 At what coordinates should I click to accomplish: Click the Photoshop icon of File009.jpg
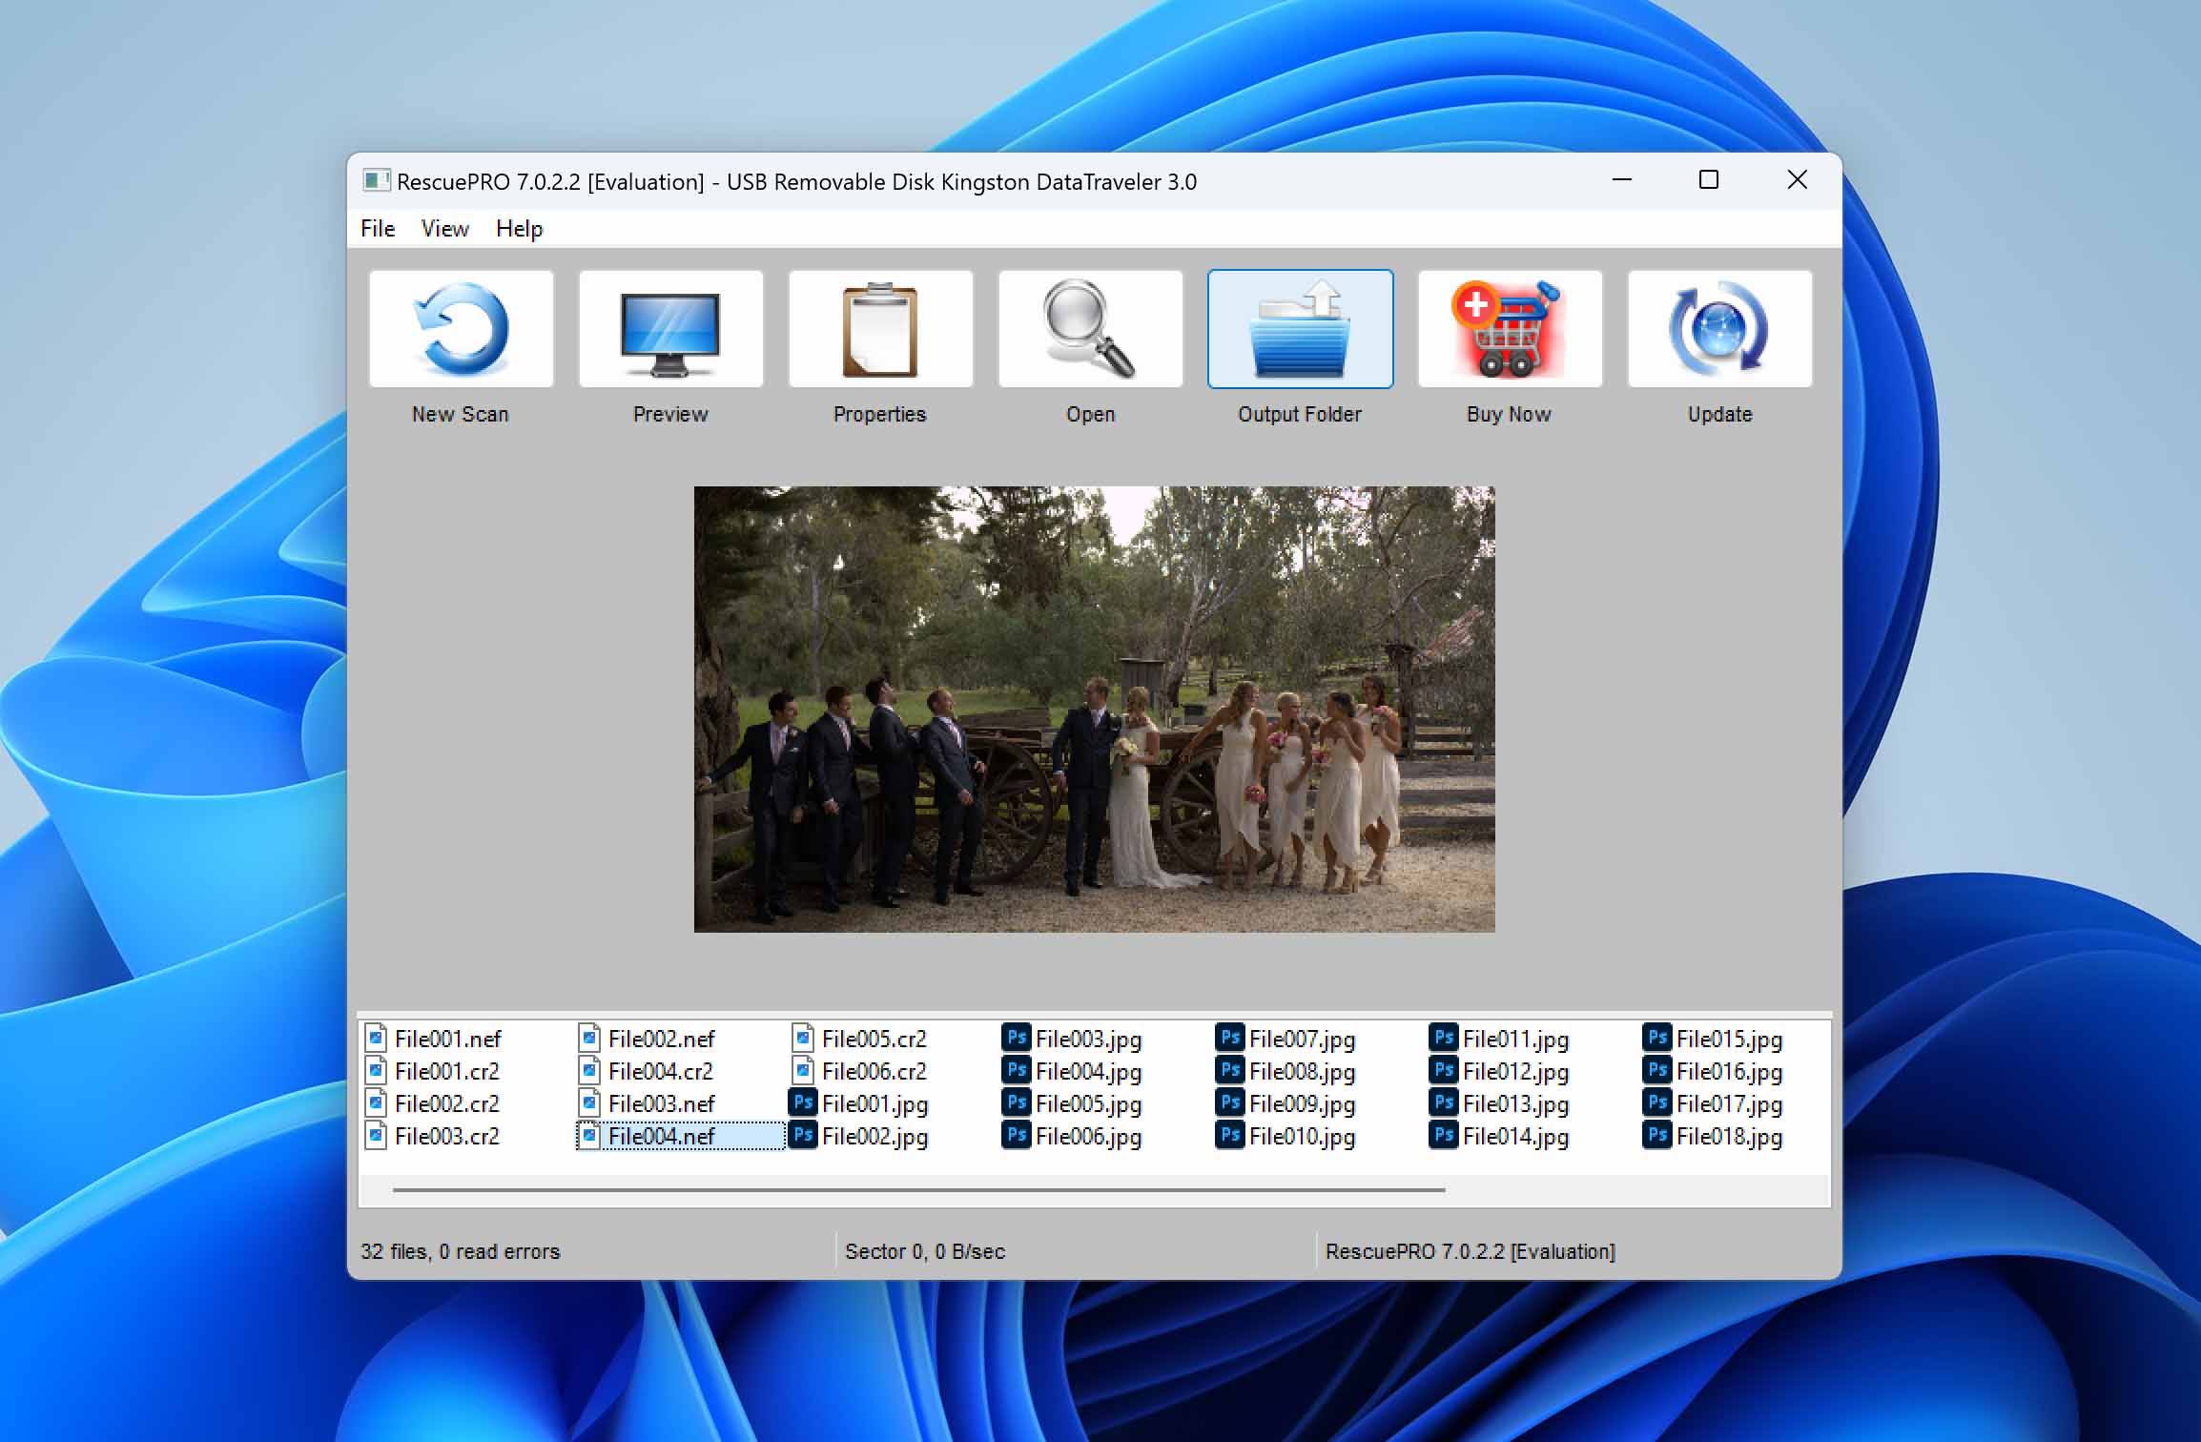[1230, 1102]
